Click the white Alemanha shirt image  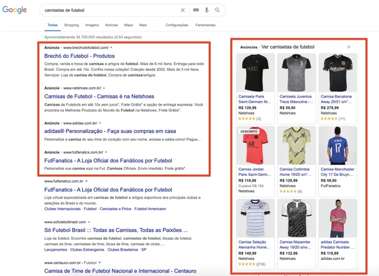pyautogui.click(x=256, y=218)
